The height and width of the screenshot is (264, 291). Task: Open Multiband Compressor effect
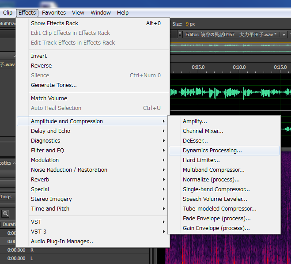point(224,170)
